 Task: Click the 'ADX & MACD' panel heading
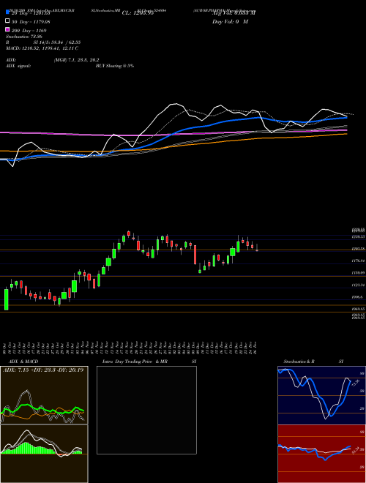[x=23, y=362]
